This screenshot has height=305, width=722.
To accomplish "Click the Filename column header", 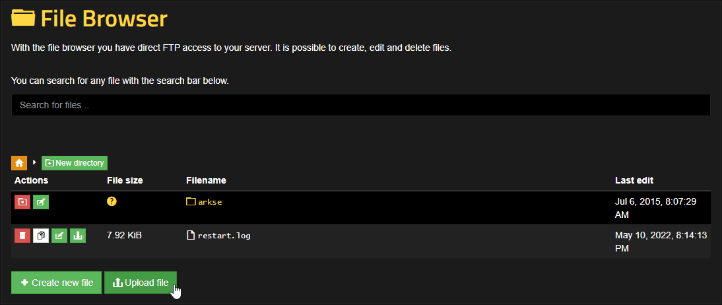I will click(x=207, y=180).
